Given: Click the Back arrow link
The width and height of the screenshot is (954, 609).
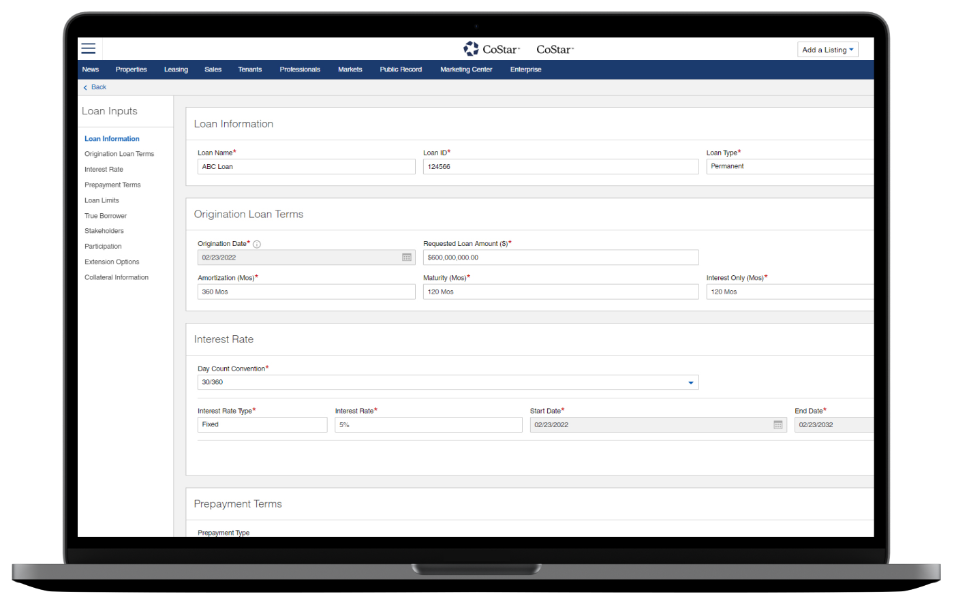Looking at the screenshot, I should 95,87.
